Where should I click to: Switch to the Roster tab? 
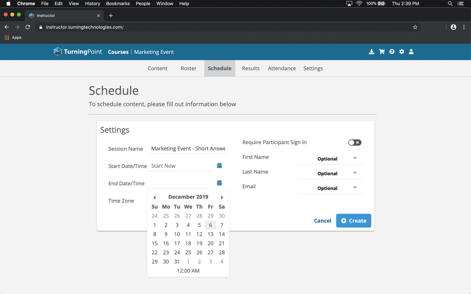tap(188, 68)
